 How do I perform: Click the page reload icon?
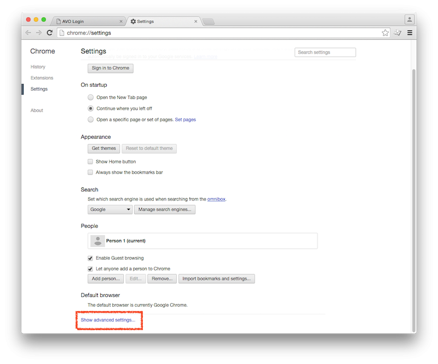pyautogui.click(x=49, y=32)
